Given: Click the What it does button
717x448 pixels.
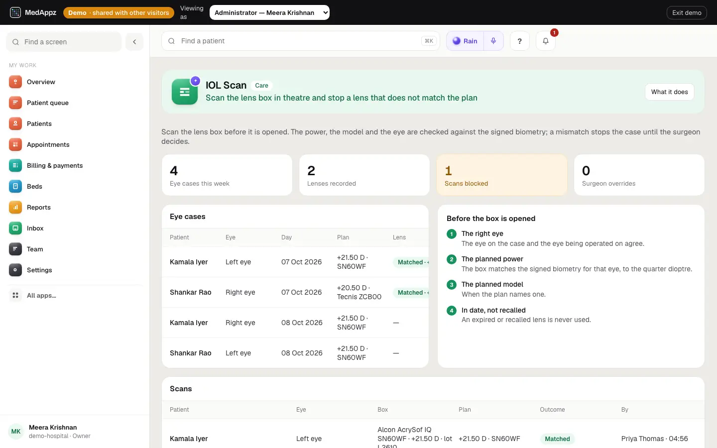Looking at the screenshot, I should [670, 92].
